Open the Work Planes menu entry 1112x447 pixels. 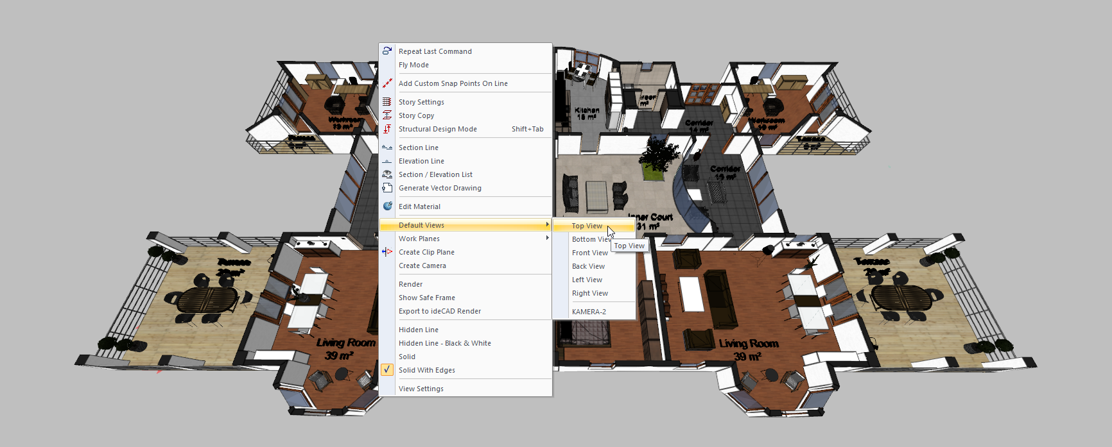[x=465, y=239]
